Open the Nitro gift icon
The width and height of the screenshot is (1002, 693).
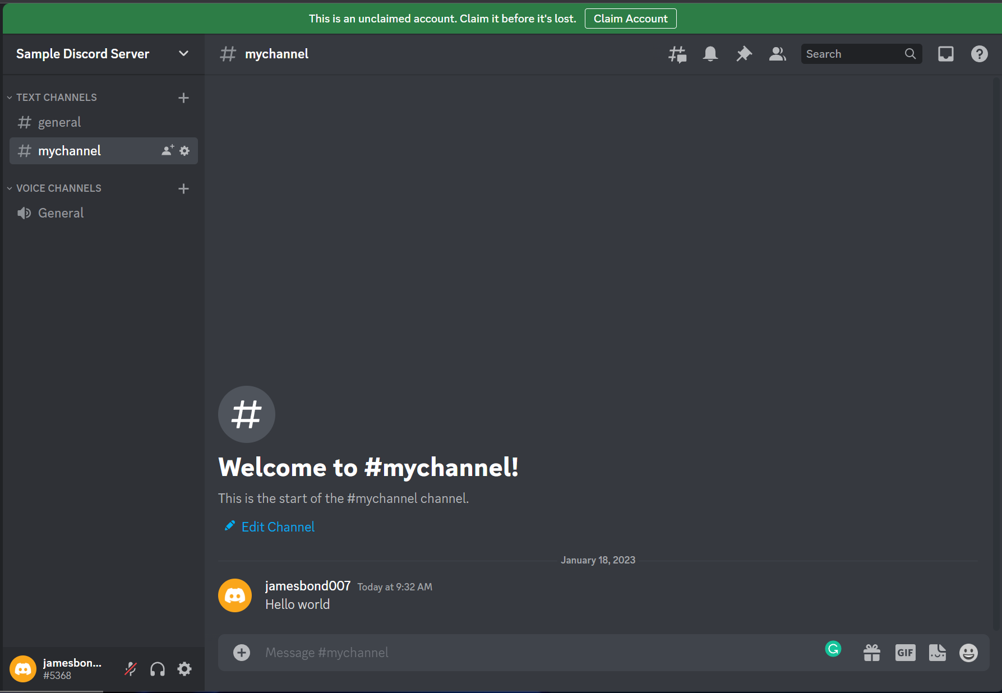872,653
